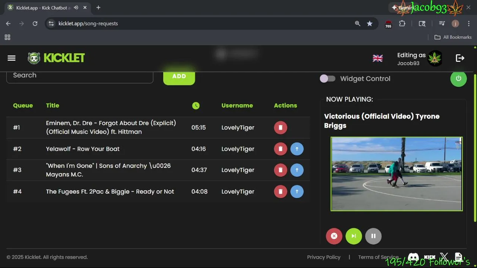The height and width of the screenshot is (268, 477).
Task: Toggle Widget Control switch
Action: [x=328, y=79]
